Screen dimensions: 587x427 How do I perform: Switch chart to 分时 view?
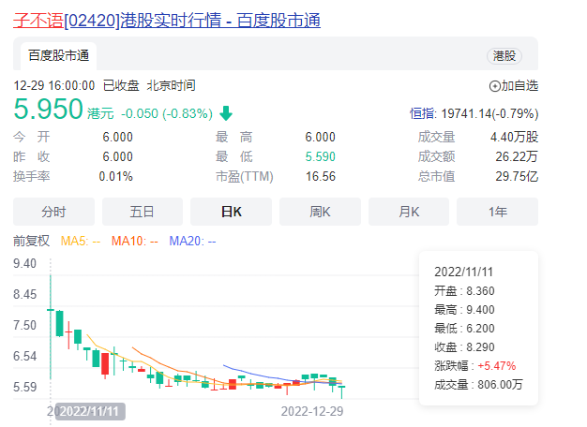coord(53,212)
